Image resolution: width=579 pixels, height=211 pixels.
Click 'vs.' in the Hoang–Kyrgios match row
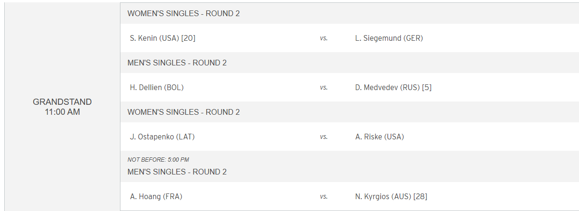click(x=323, y=197)
